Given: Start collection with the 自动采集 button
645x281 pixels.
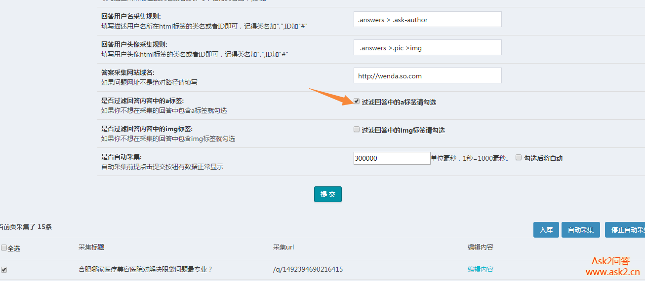Looking at the screenshot, I should coord(580,230).
